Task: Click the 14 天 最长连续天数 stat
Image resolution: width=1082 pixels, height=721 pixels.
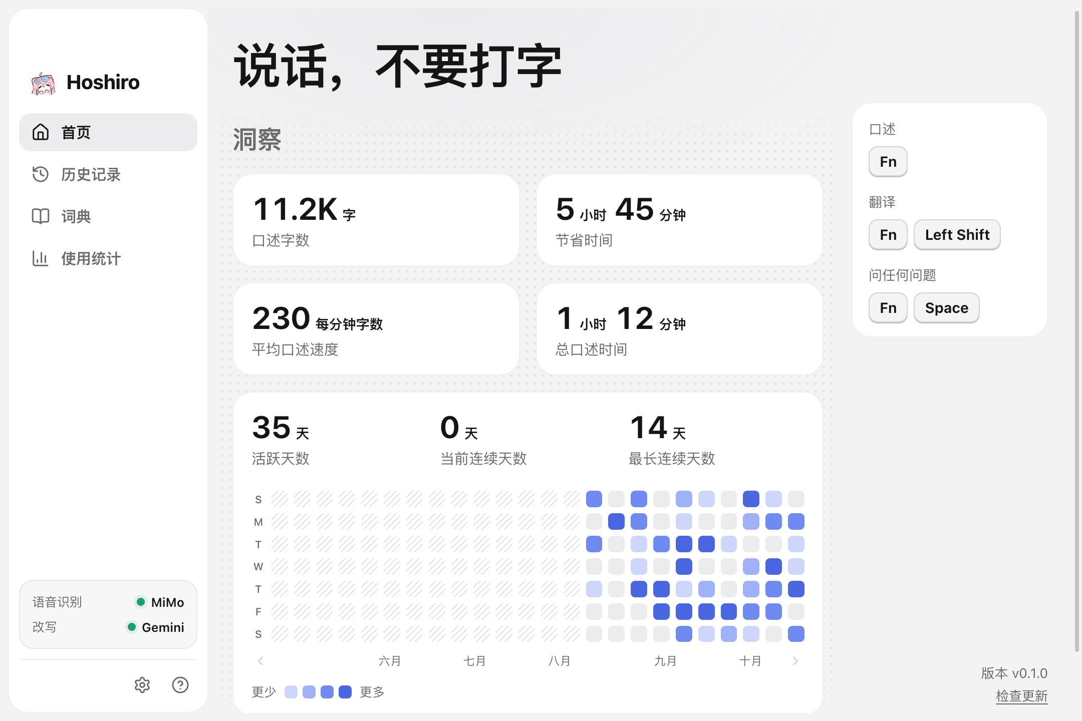Action: pyautogui.click(x=672, y=440)
